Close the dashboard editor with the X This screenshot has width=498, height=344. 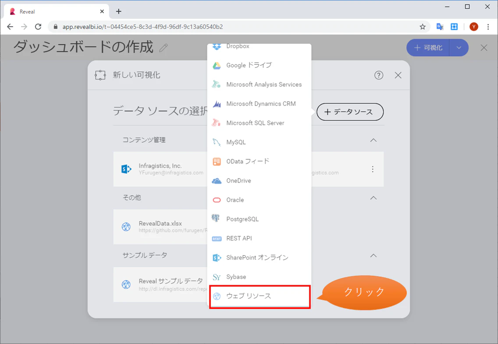point(484,48)
